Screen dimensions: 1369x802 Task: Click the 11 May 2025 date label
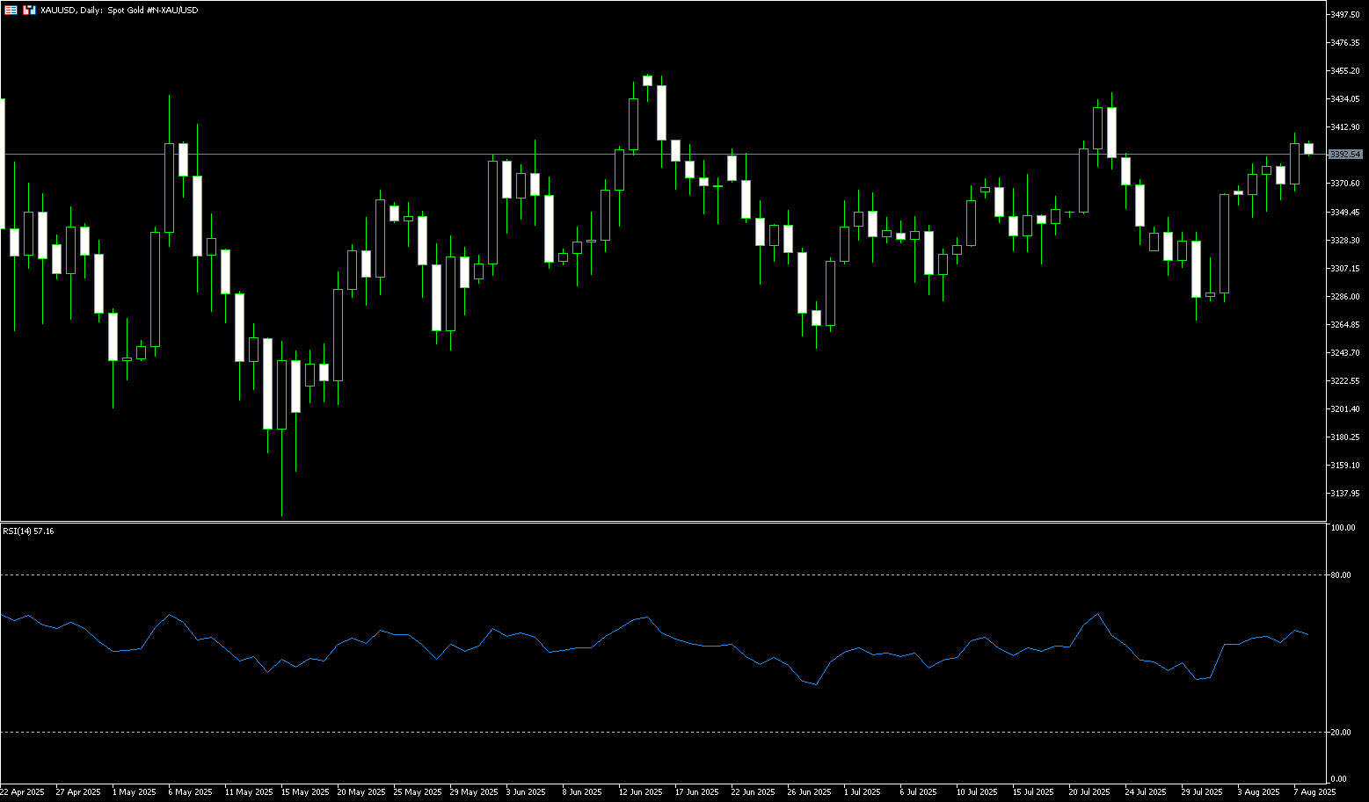coord(247,792)
